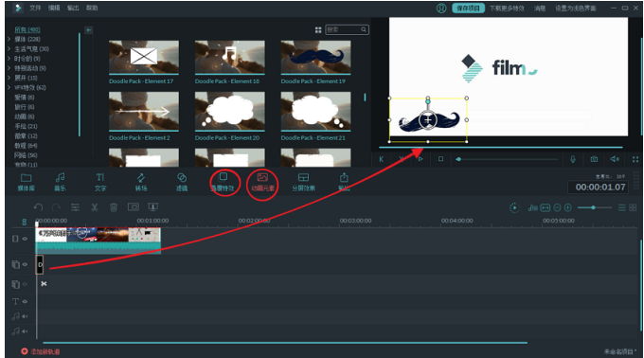Take a snapshot with the camera icon
The width and height of the screenshot is (644, 358).
(x=594, y=159)
